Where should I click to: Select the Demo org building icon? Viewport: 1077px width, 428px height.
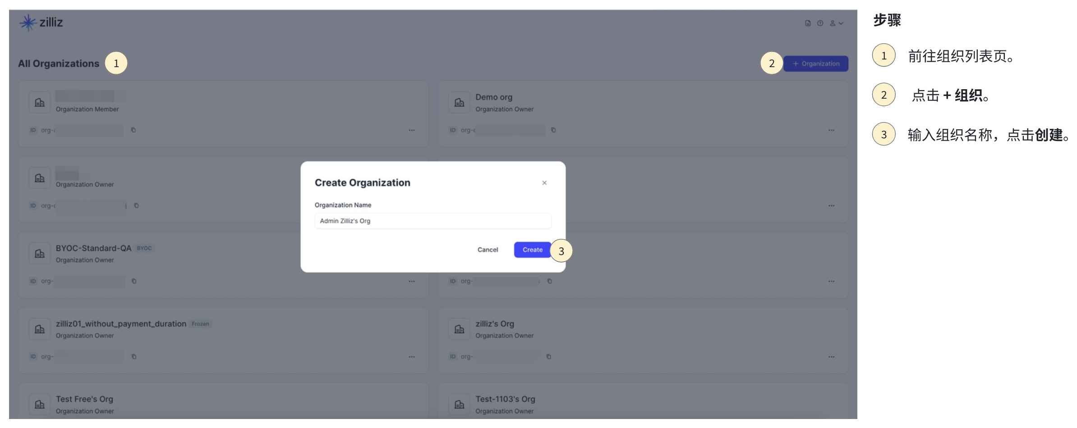point(459,103)
